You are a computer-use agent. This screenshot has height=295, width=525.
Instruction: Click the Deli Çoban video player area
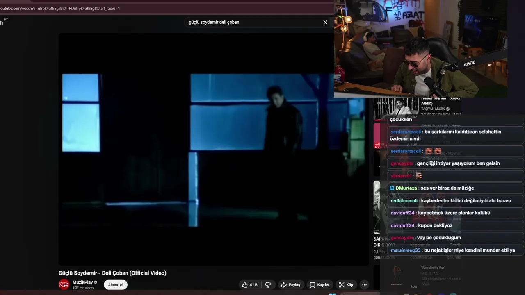213,150
